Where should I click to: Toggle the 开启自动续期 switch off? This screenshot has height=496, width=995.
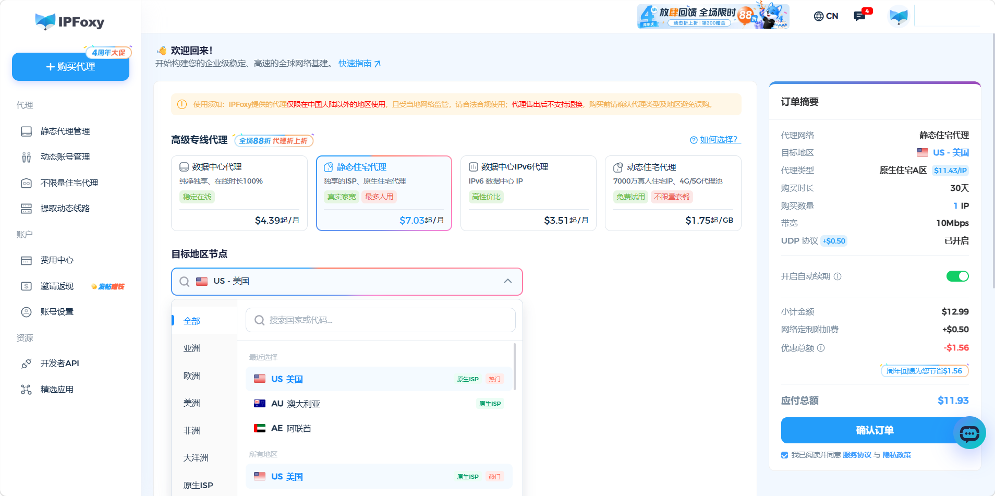click(x=957, y=276)
